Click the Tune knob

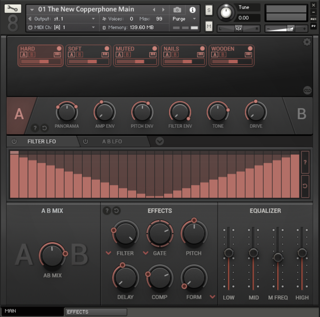point(226,13)
